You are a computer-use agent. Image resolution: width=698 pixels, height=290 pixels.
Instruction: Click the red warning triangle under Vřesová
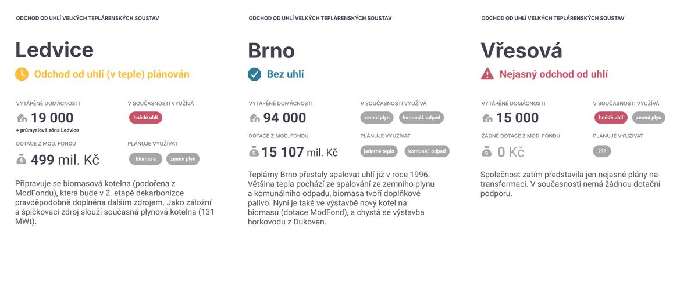pyautogui.click(x=487, y=74)
